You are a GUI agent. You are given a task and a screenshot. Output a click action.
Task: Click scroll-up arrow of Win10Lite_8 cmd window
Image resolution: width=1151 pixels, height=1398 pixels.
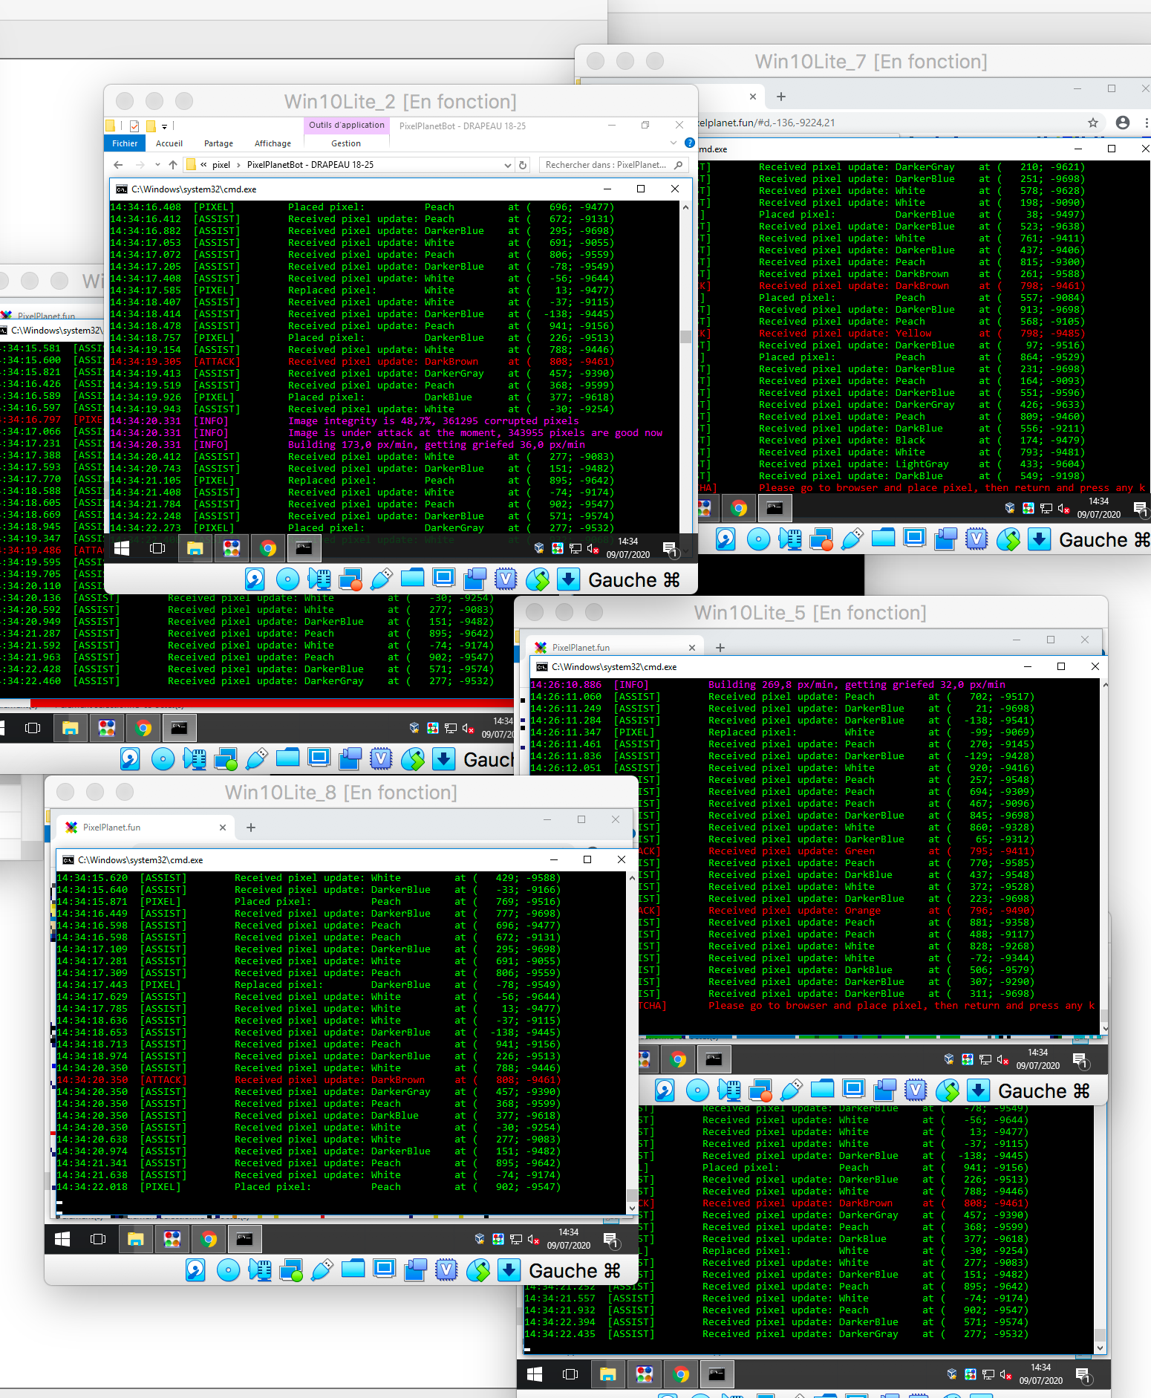coord(632,877)
